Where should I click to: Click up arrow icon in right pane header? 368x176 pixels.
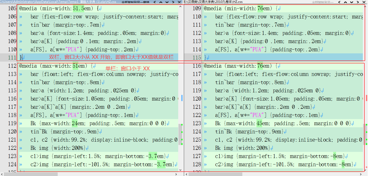[346, 2]
